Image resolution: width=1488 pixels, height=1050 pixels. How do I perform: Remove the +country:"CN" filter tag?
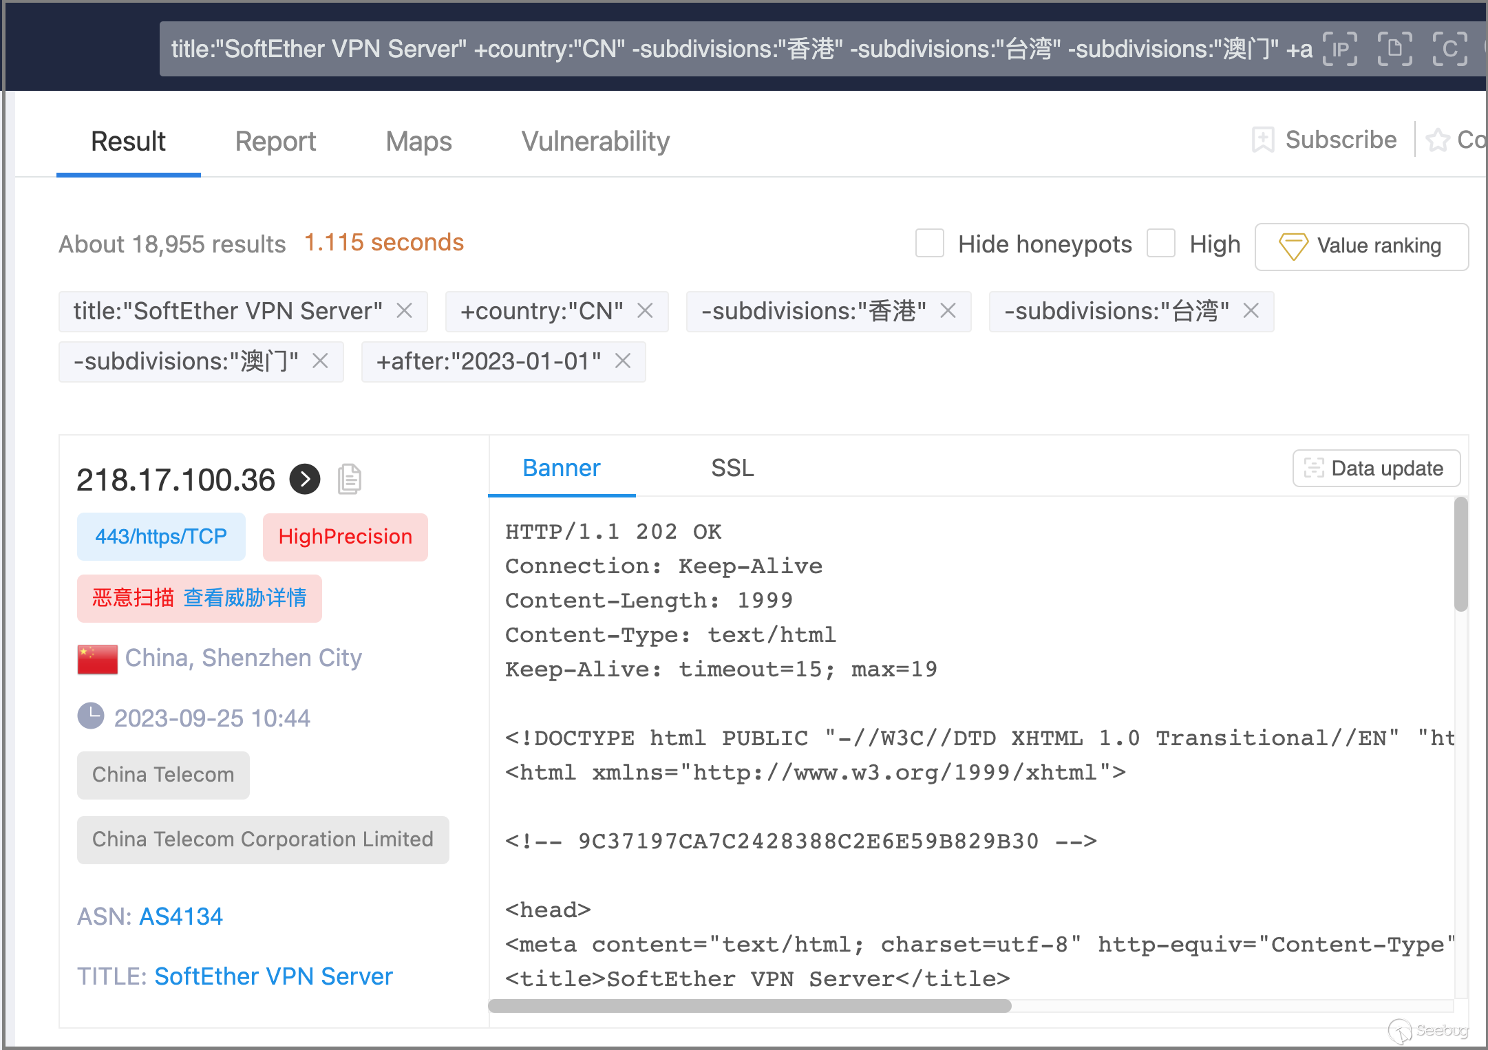[x=645, y=311]
